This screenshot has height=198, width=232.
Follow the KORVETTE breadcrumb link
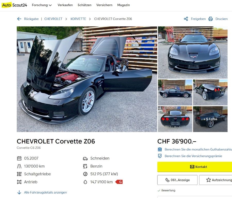tap(78, 19)
